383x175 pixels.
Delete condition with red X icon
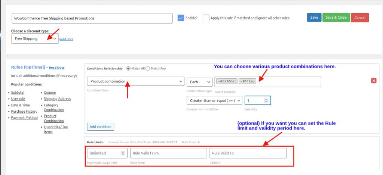(374, 81)
